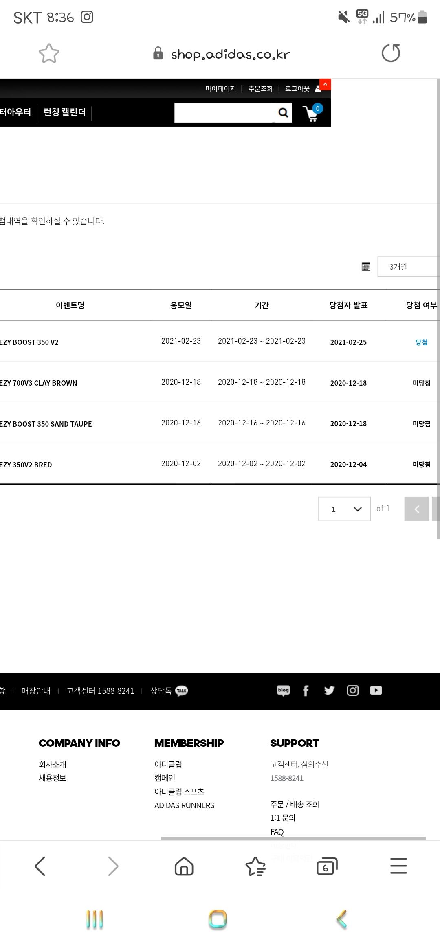
Task: Open 캠페인 under Membership
Action: (165, 778)
